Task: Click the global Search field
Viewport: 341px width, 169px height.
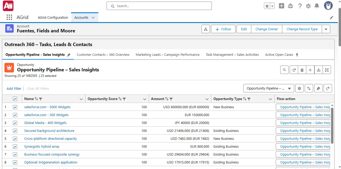Action: (159, 6)
